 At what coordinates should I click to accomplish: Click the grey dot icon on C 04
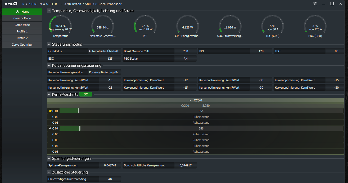pos(50,128)
